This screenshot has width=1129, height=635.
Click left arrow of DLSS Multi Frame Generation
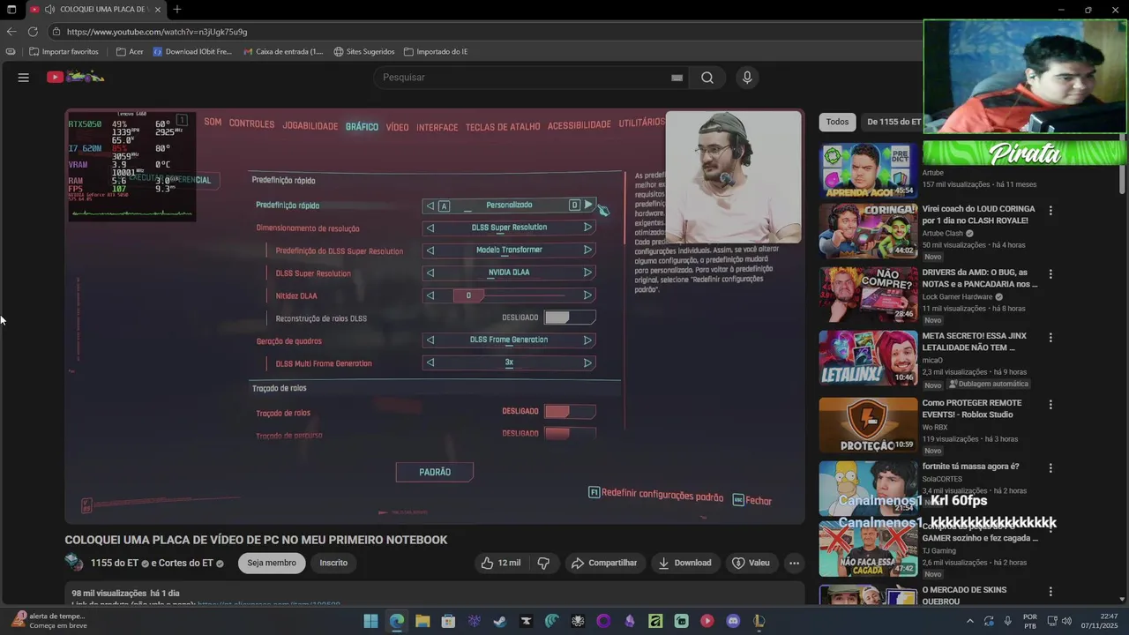[x=430, y=362]
